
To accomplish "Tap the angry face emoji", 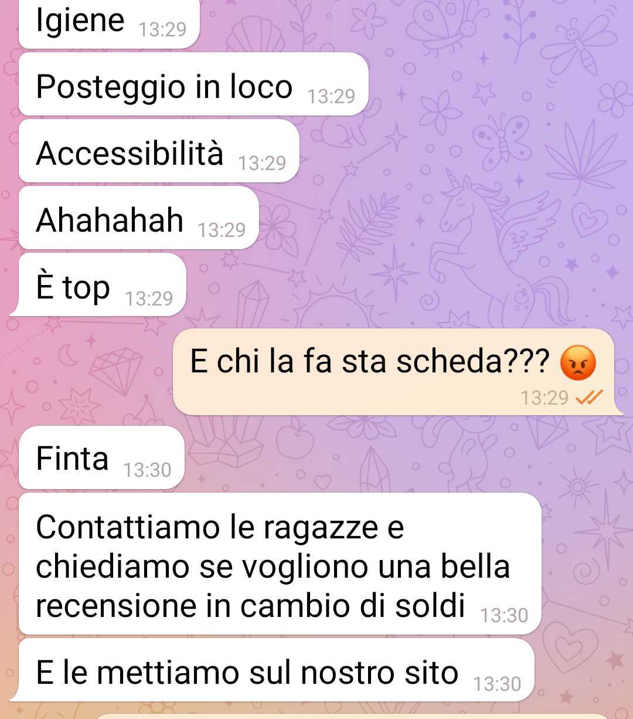I will 578,362.
